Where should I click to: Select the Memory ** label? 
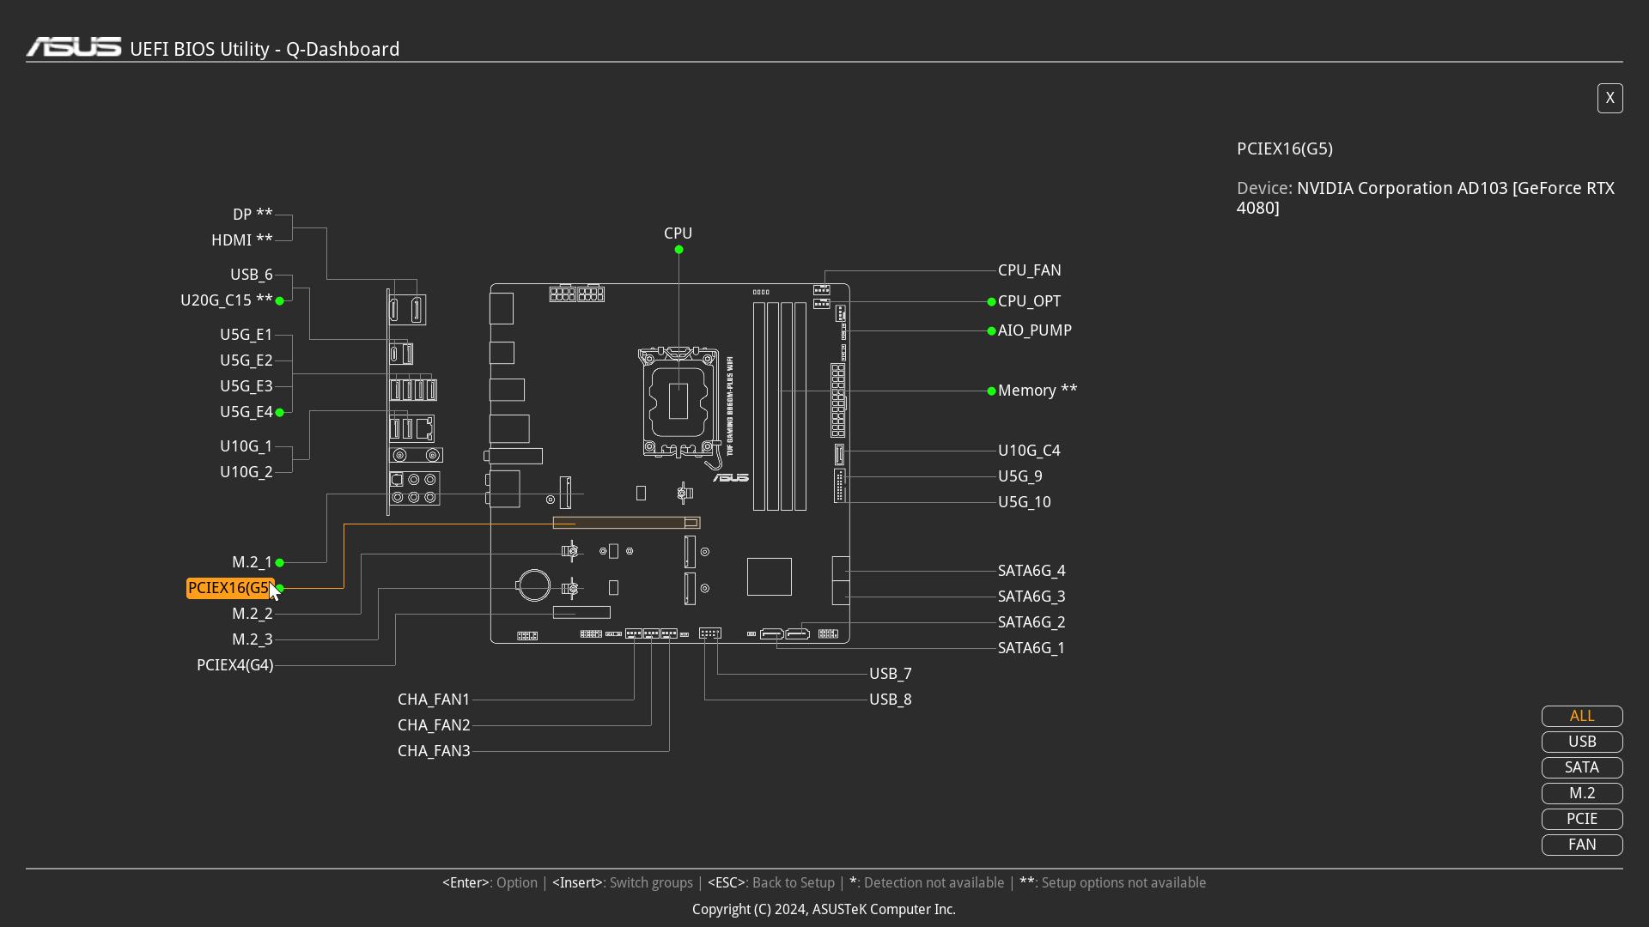[x=1037, y=391]
